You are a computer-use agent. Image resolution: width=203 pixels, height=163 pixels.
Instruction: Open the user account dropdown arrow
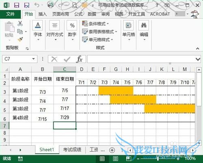[x=188, y=14]
